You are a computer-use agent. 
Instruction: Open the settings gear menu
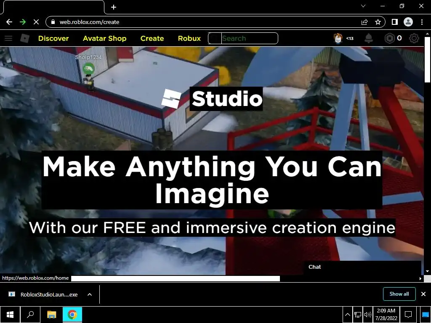click(x=414, y=38)
